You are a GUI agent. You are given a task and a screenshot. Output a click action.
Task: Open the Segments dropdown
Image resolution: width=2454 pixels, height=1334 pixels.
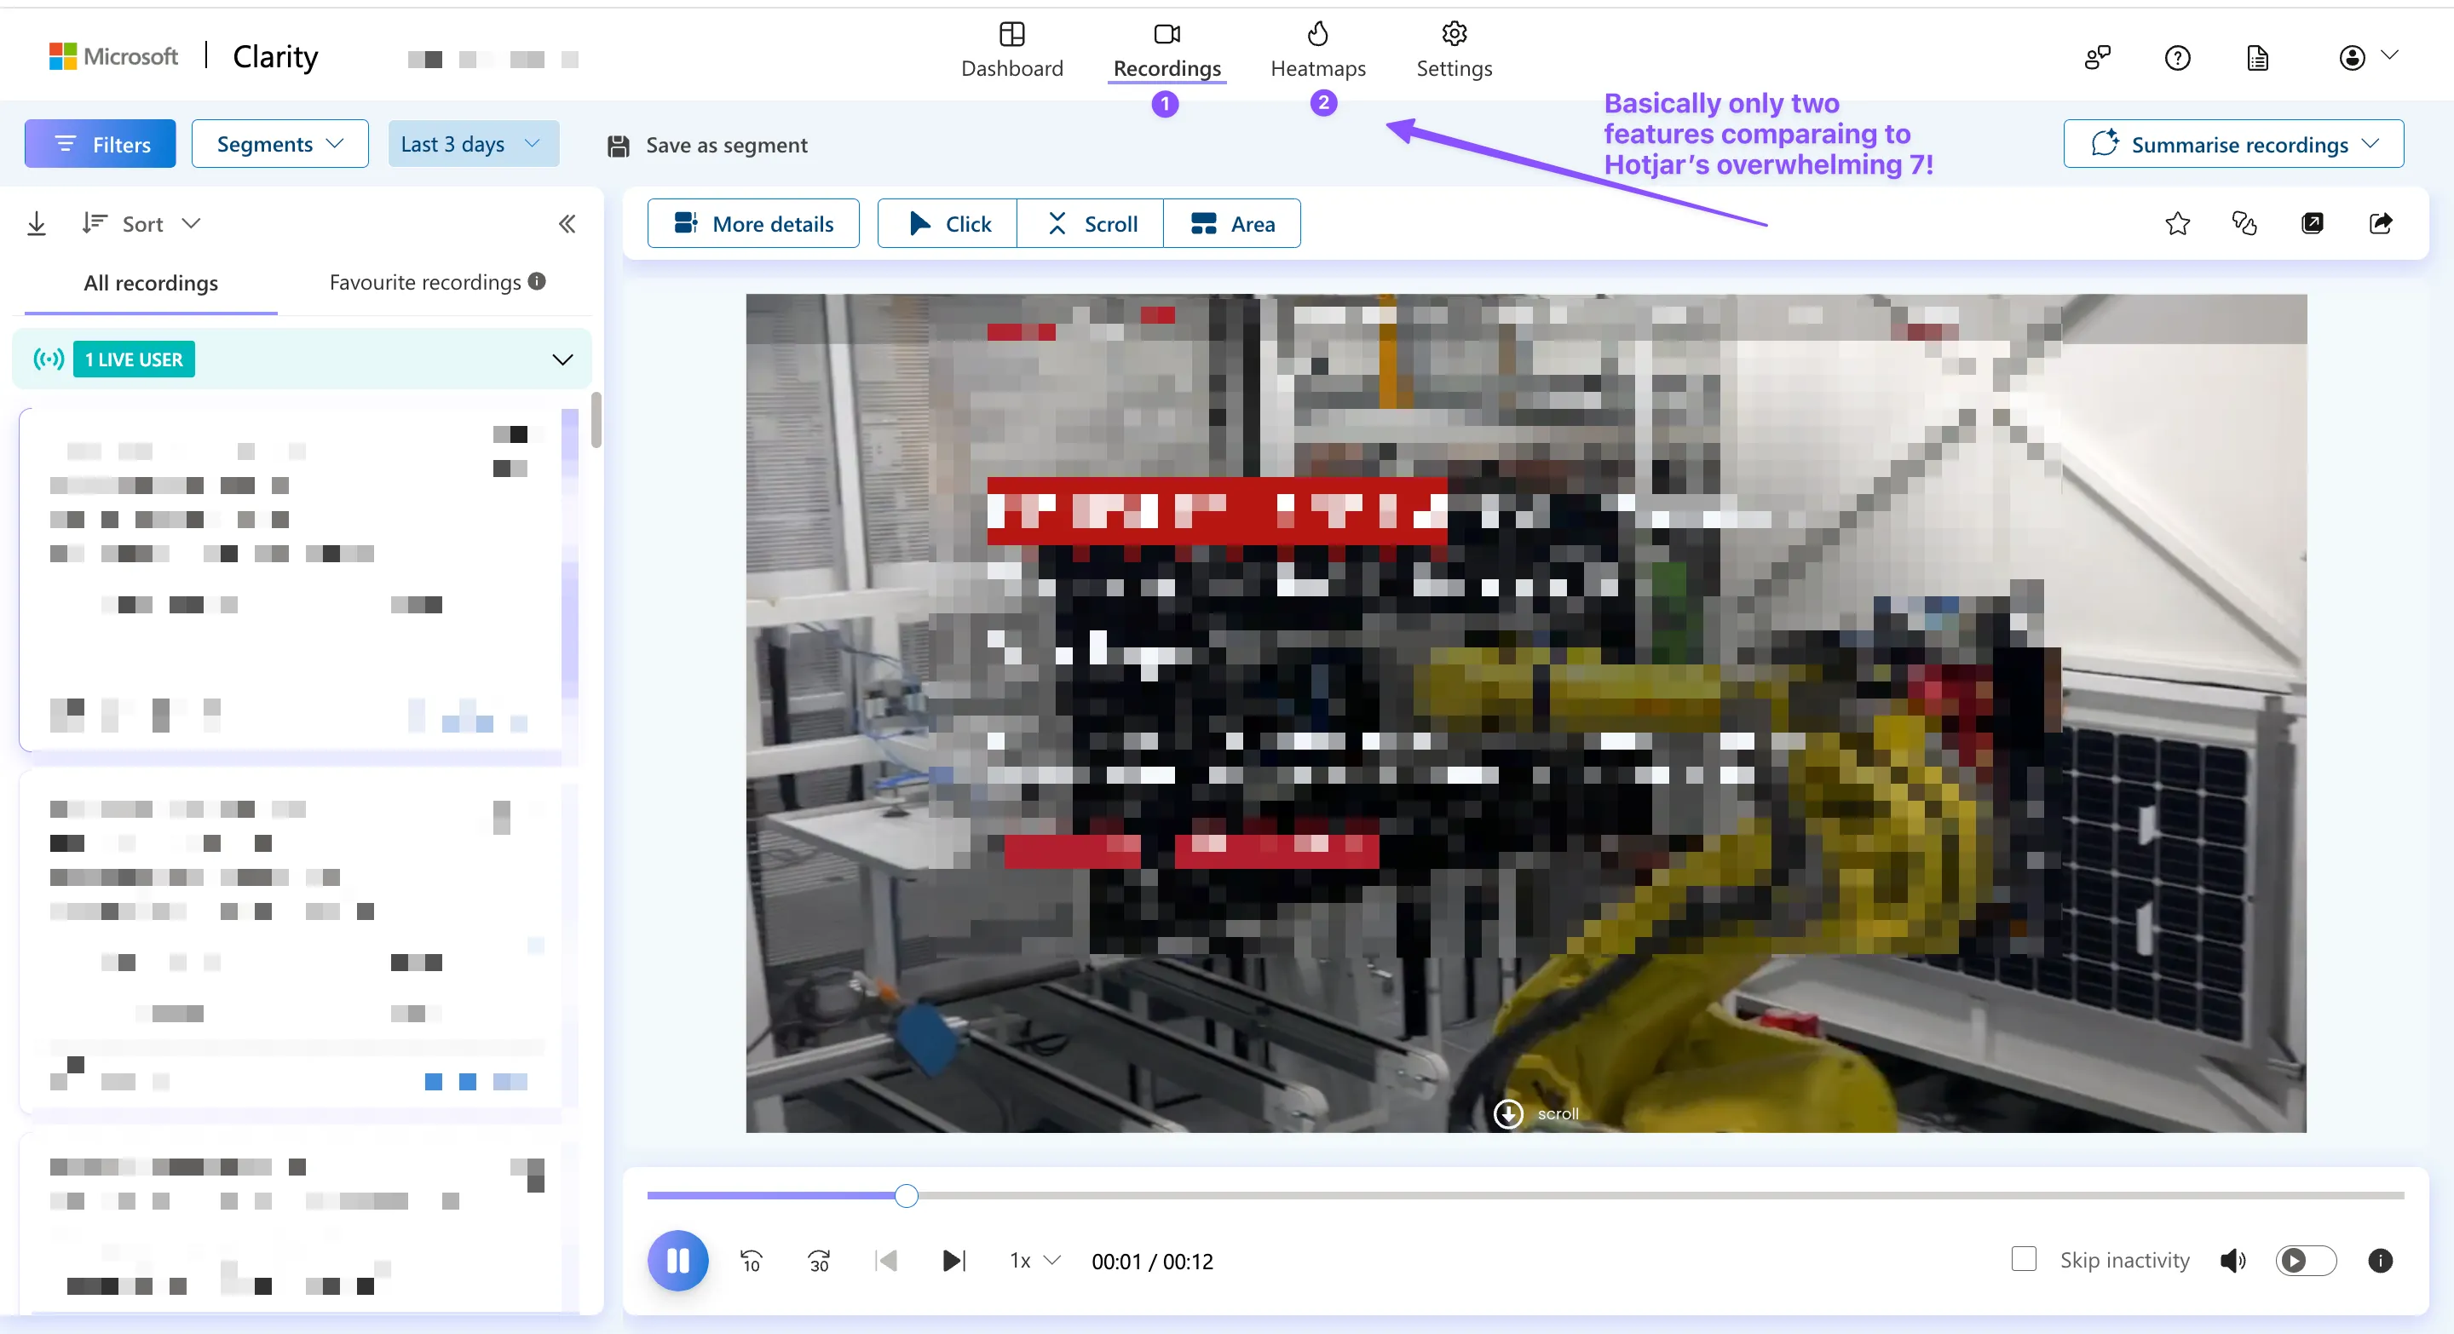click(279, 144)
